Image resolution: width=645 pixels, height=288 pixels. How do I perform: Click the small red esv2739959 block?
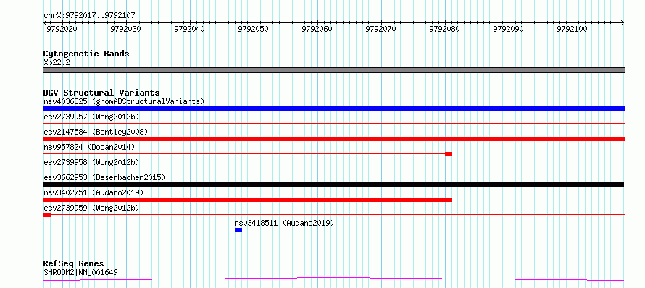(x=47, y=215)
